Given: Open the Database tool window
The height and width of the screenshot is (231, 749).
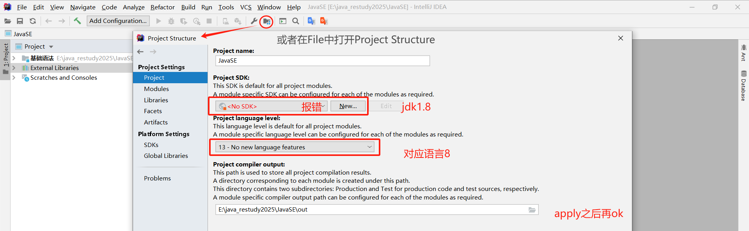Looking at the screenshot, I should (x=744, y=86).
